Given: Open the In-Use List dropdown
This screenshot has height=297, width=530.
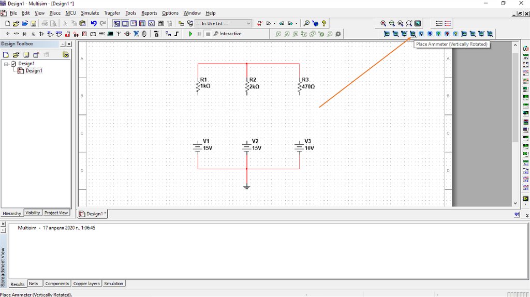Looking at the screenshot, I should 248,23.
